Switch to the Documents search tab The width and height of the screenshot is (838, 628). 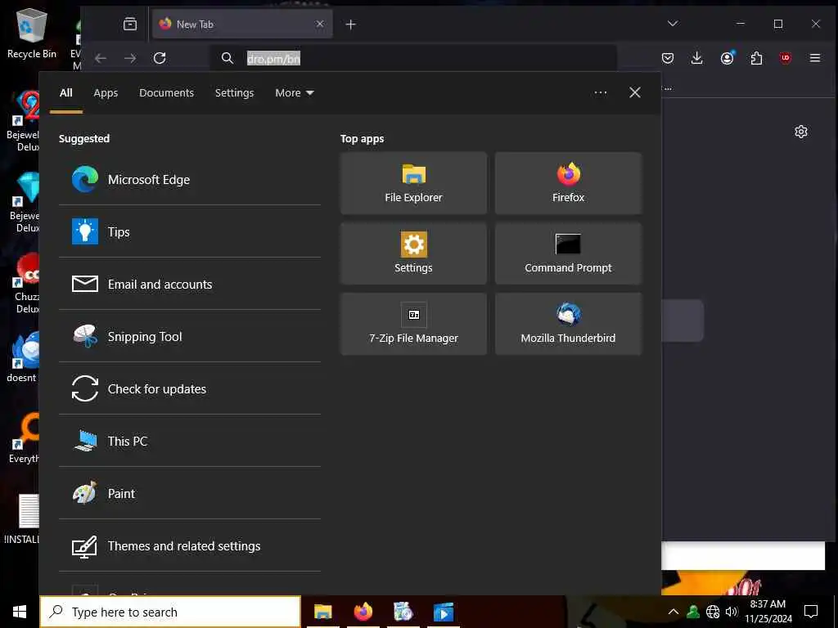tap(166, 93)
